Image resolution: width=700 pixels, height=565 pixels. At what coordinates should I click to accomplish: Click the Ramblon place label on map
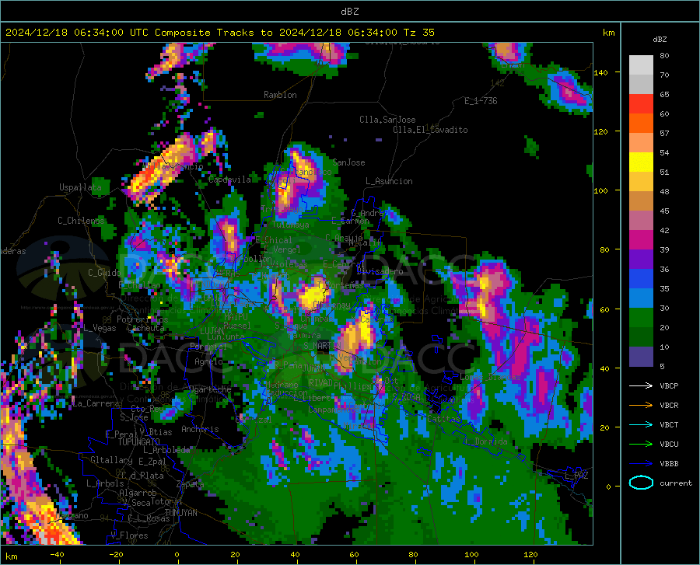click(x=280, y=95)
